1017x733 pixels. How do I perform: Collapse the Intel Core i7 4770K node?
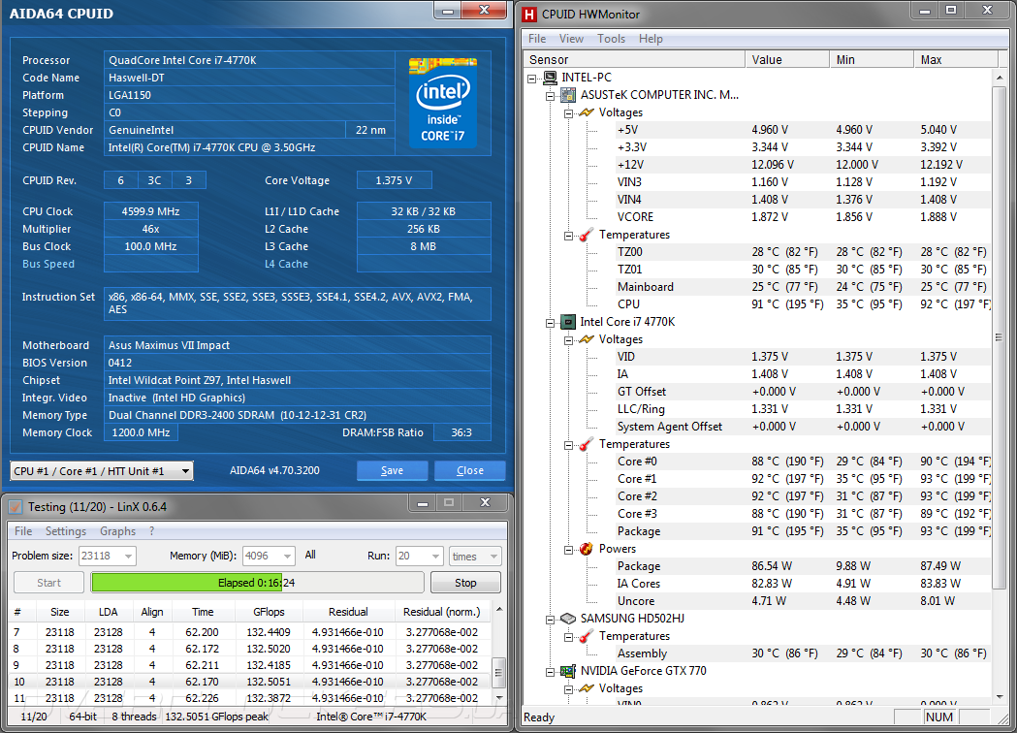click(x=550, y=323)
